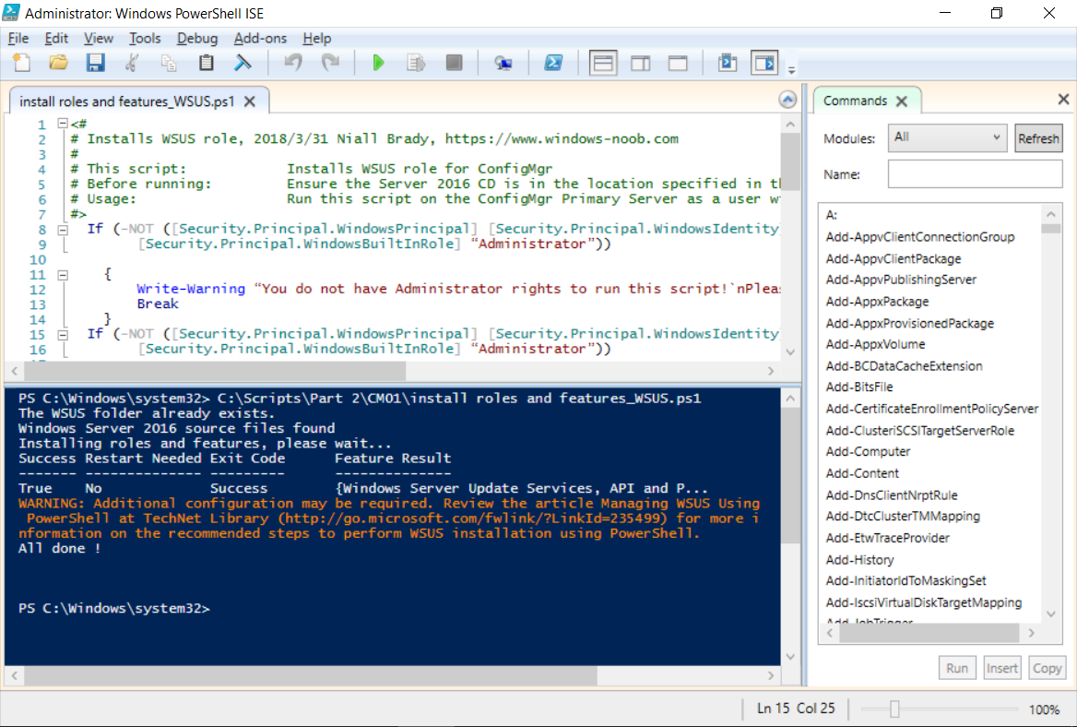Screen dimensions: 1077x727
Task: Stop operation square icon
Action: (x=454, y=64)
